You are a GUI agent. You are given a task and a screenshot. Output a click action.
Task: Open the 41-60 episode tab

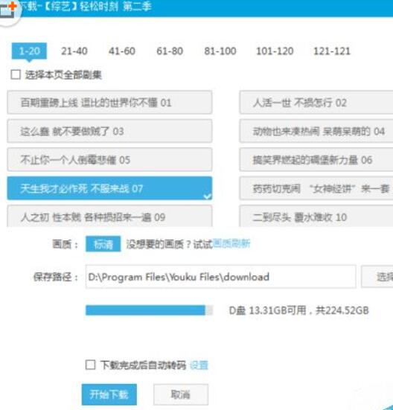[x=122, y=51]
